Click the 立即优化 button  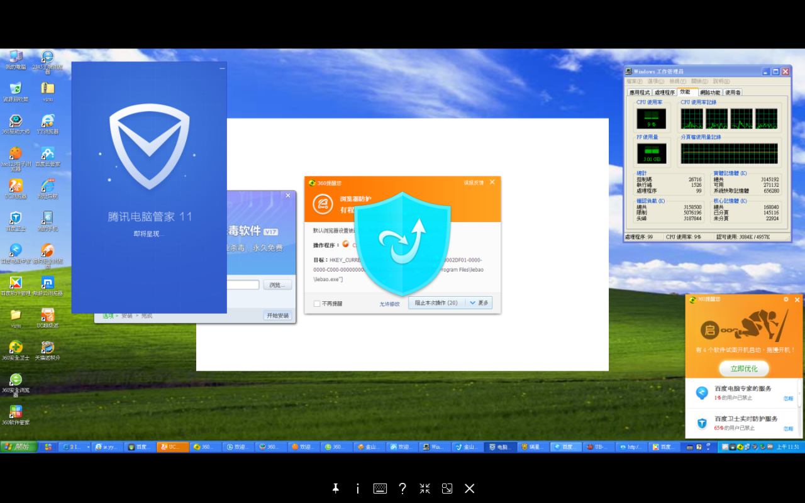tap(744, 368)
